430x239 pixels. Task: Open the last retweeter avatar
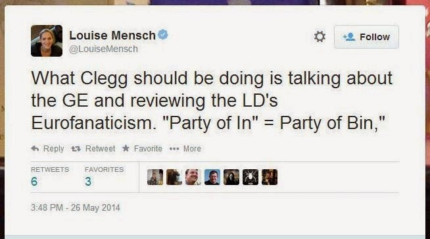tap(270, 177)
